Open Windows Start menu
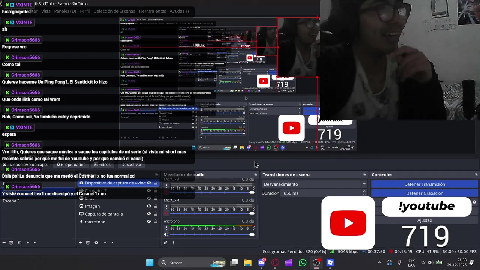 [x=150, y=262]
